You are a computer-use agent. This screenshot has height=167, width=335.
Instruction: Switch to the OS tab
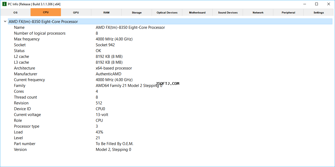[x=15, y=12]
